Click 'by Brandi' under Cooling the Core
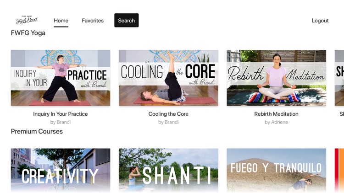 coord(168,122)
